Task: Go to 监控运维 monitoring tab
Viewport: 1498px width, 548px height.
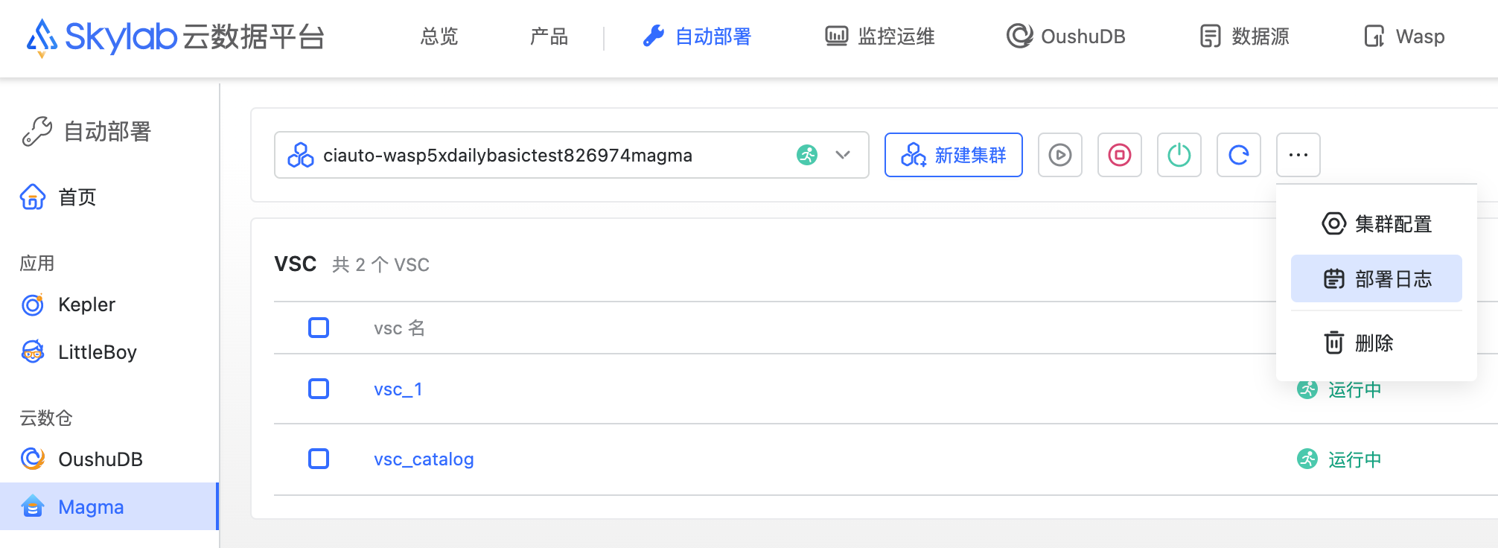Action: [x=879, y=36]
